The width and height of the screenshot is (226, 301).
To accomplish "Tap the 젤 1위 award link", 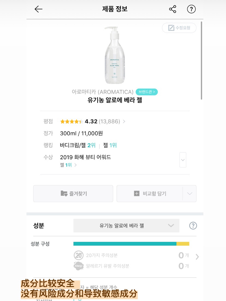I will [68, 165].
